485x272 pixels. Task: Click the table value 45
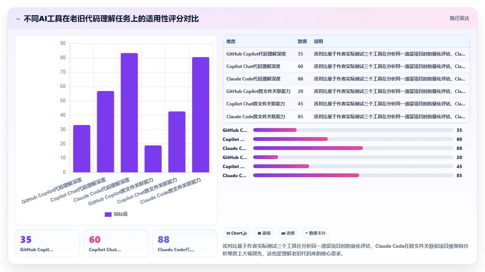click(300, 104)
